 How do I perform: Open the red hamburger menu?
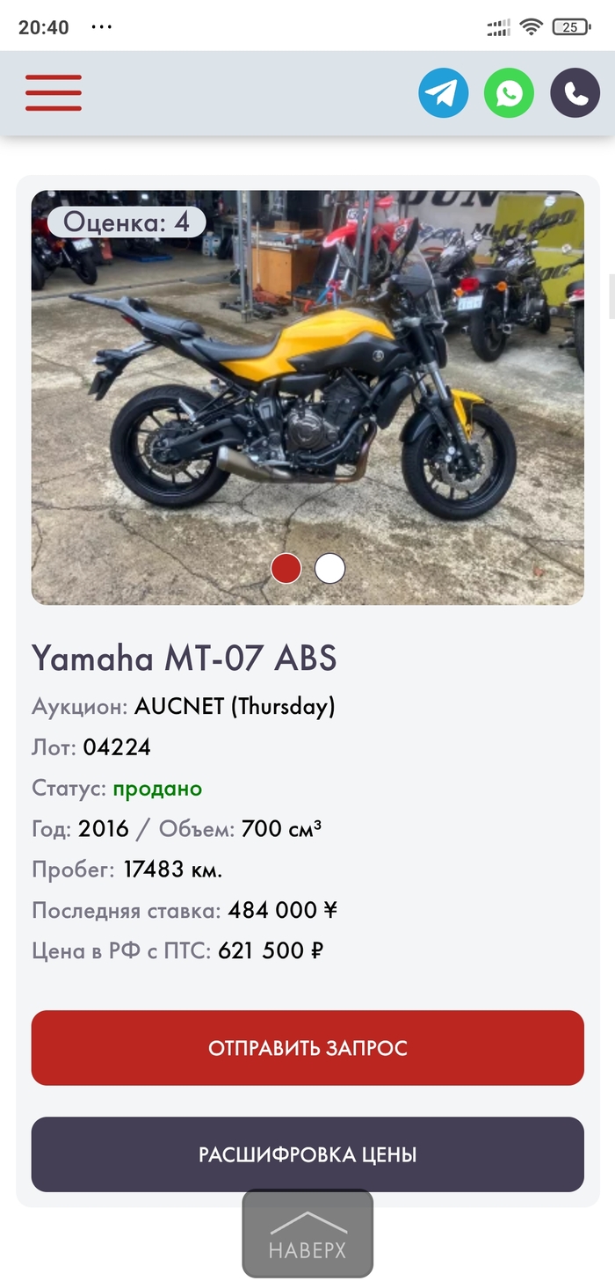click(x=54, y=93)
